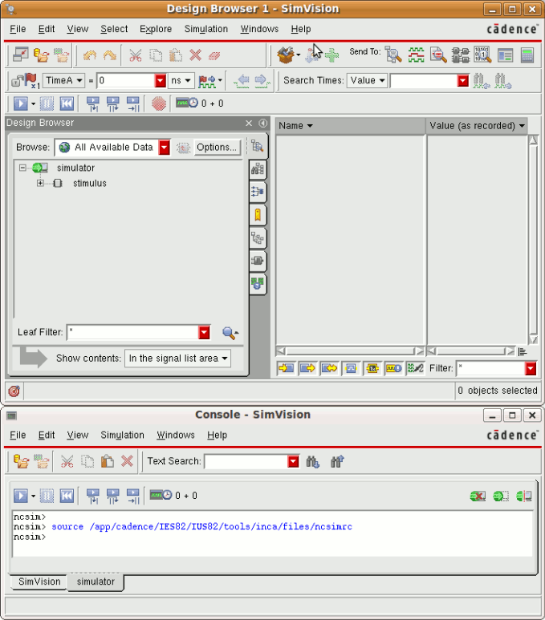Toggle the input signals filter button
The width and height of the screenshot is (545, 620).
[287, 368]
